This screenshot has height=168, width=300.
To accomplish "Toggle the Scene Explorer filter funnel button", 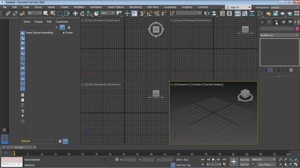I will pyautogui.click(x=62, y=27).
